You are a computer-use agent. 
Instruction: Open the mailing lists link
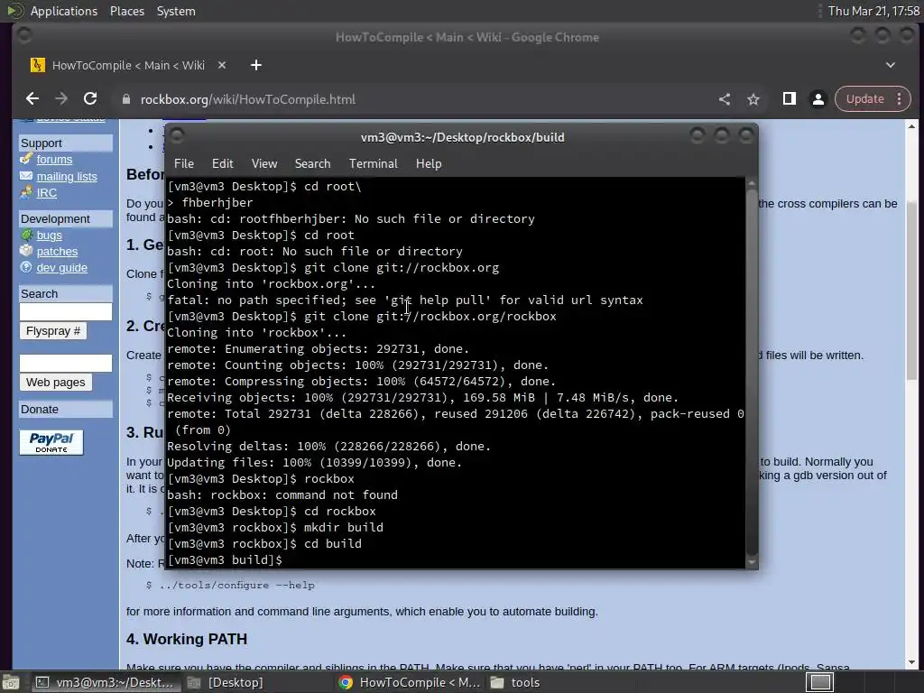point(67,177)
